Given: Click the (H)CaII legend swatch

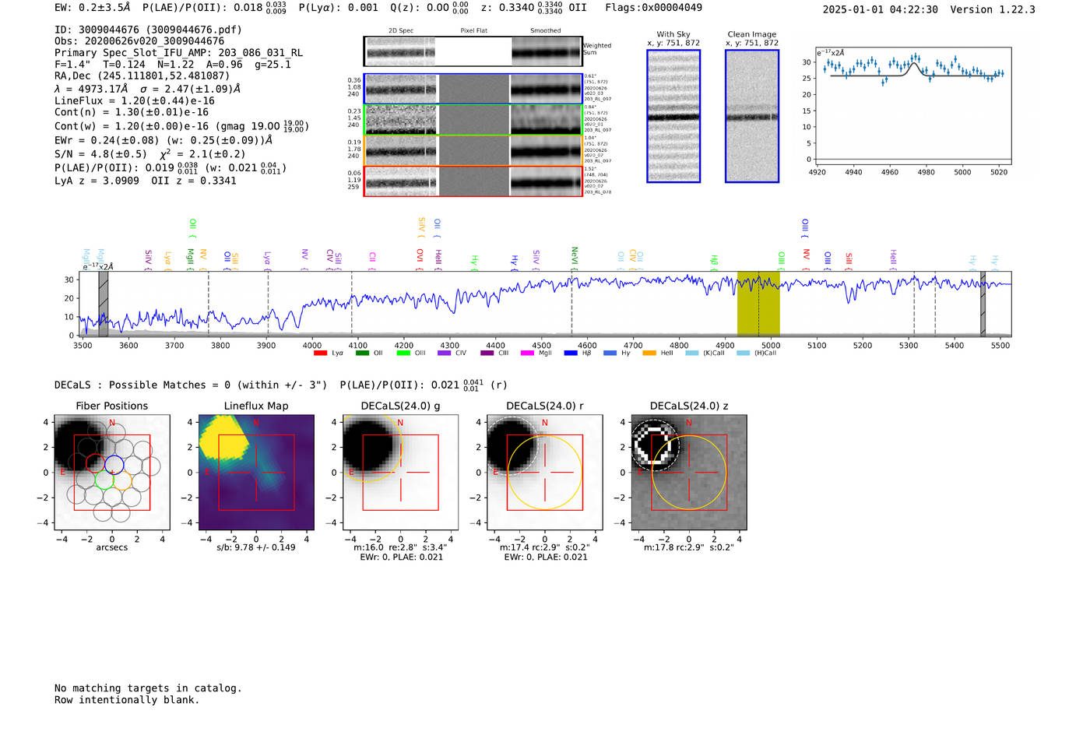Looking at the screenshot, I should tap(743, 353).
